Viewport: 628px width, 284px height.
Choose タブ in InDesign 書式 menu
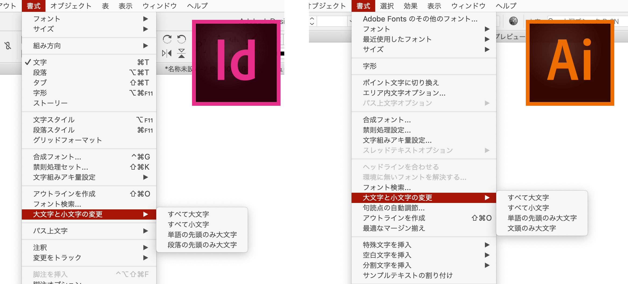89,83
